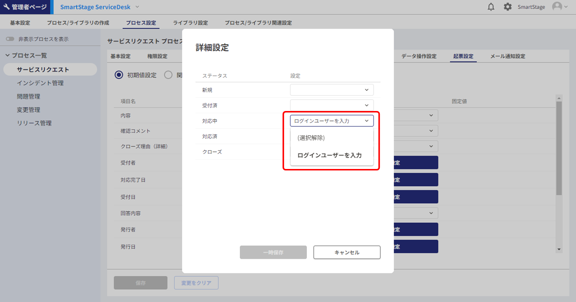
Task: Choose (選択解除) from the dropdown list
Action: point(311,138)
